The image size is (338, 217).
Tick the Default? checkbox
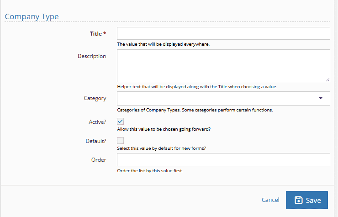point(121,141)
